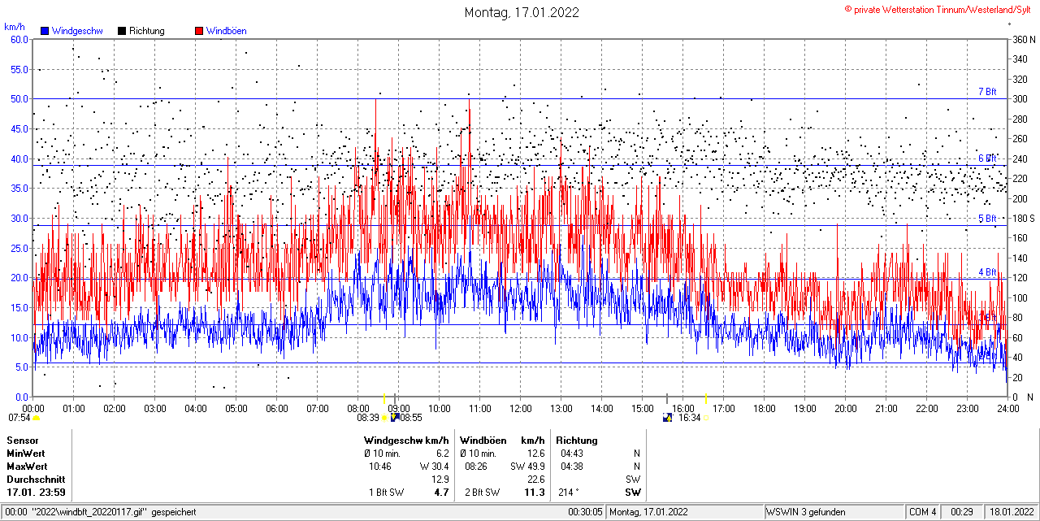Select the Richtung legend label

pos(147,31)
